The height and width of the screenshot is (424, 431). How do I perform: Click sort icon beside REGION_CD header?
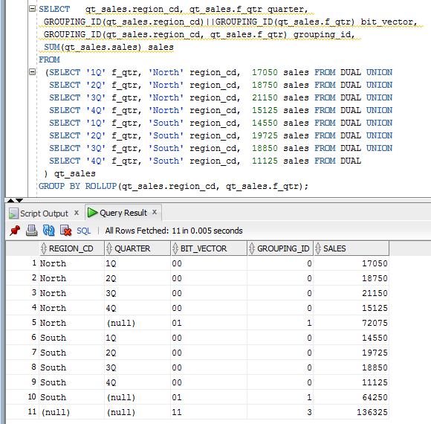43,248
